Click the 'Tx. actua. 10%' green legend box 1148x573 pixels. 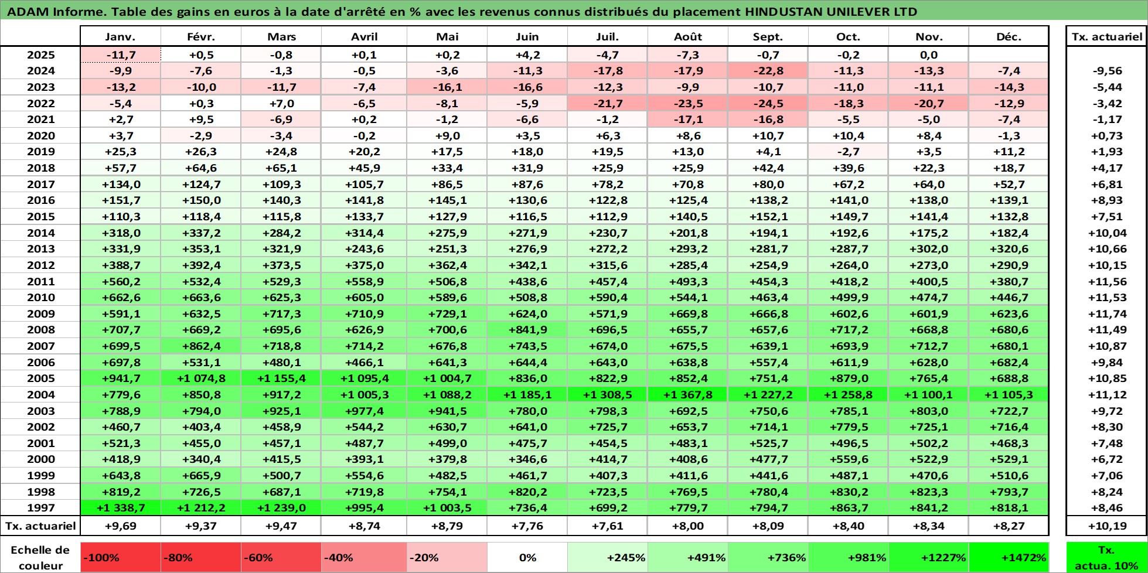pyautogui.click(x=1106, y=557)
